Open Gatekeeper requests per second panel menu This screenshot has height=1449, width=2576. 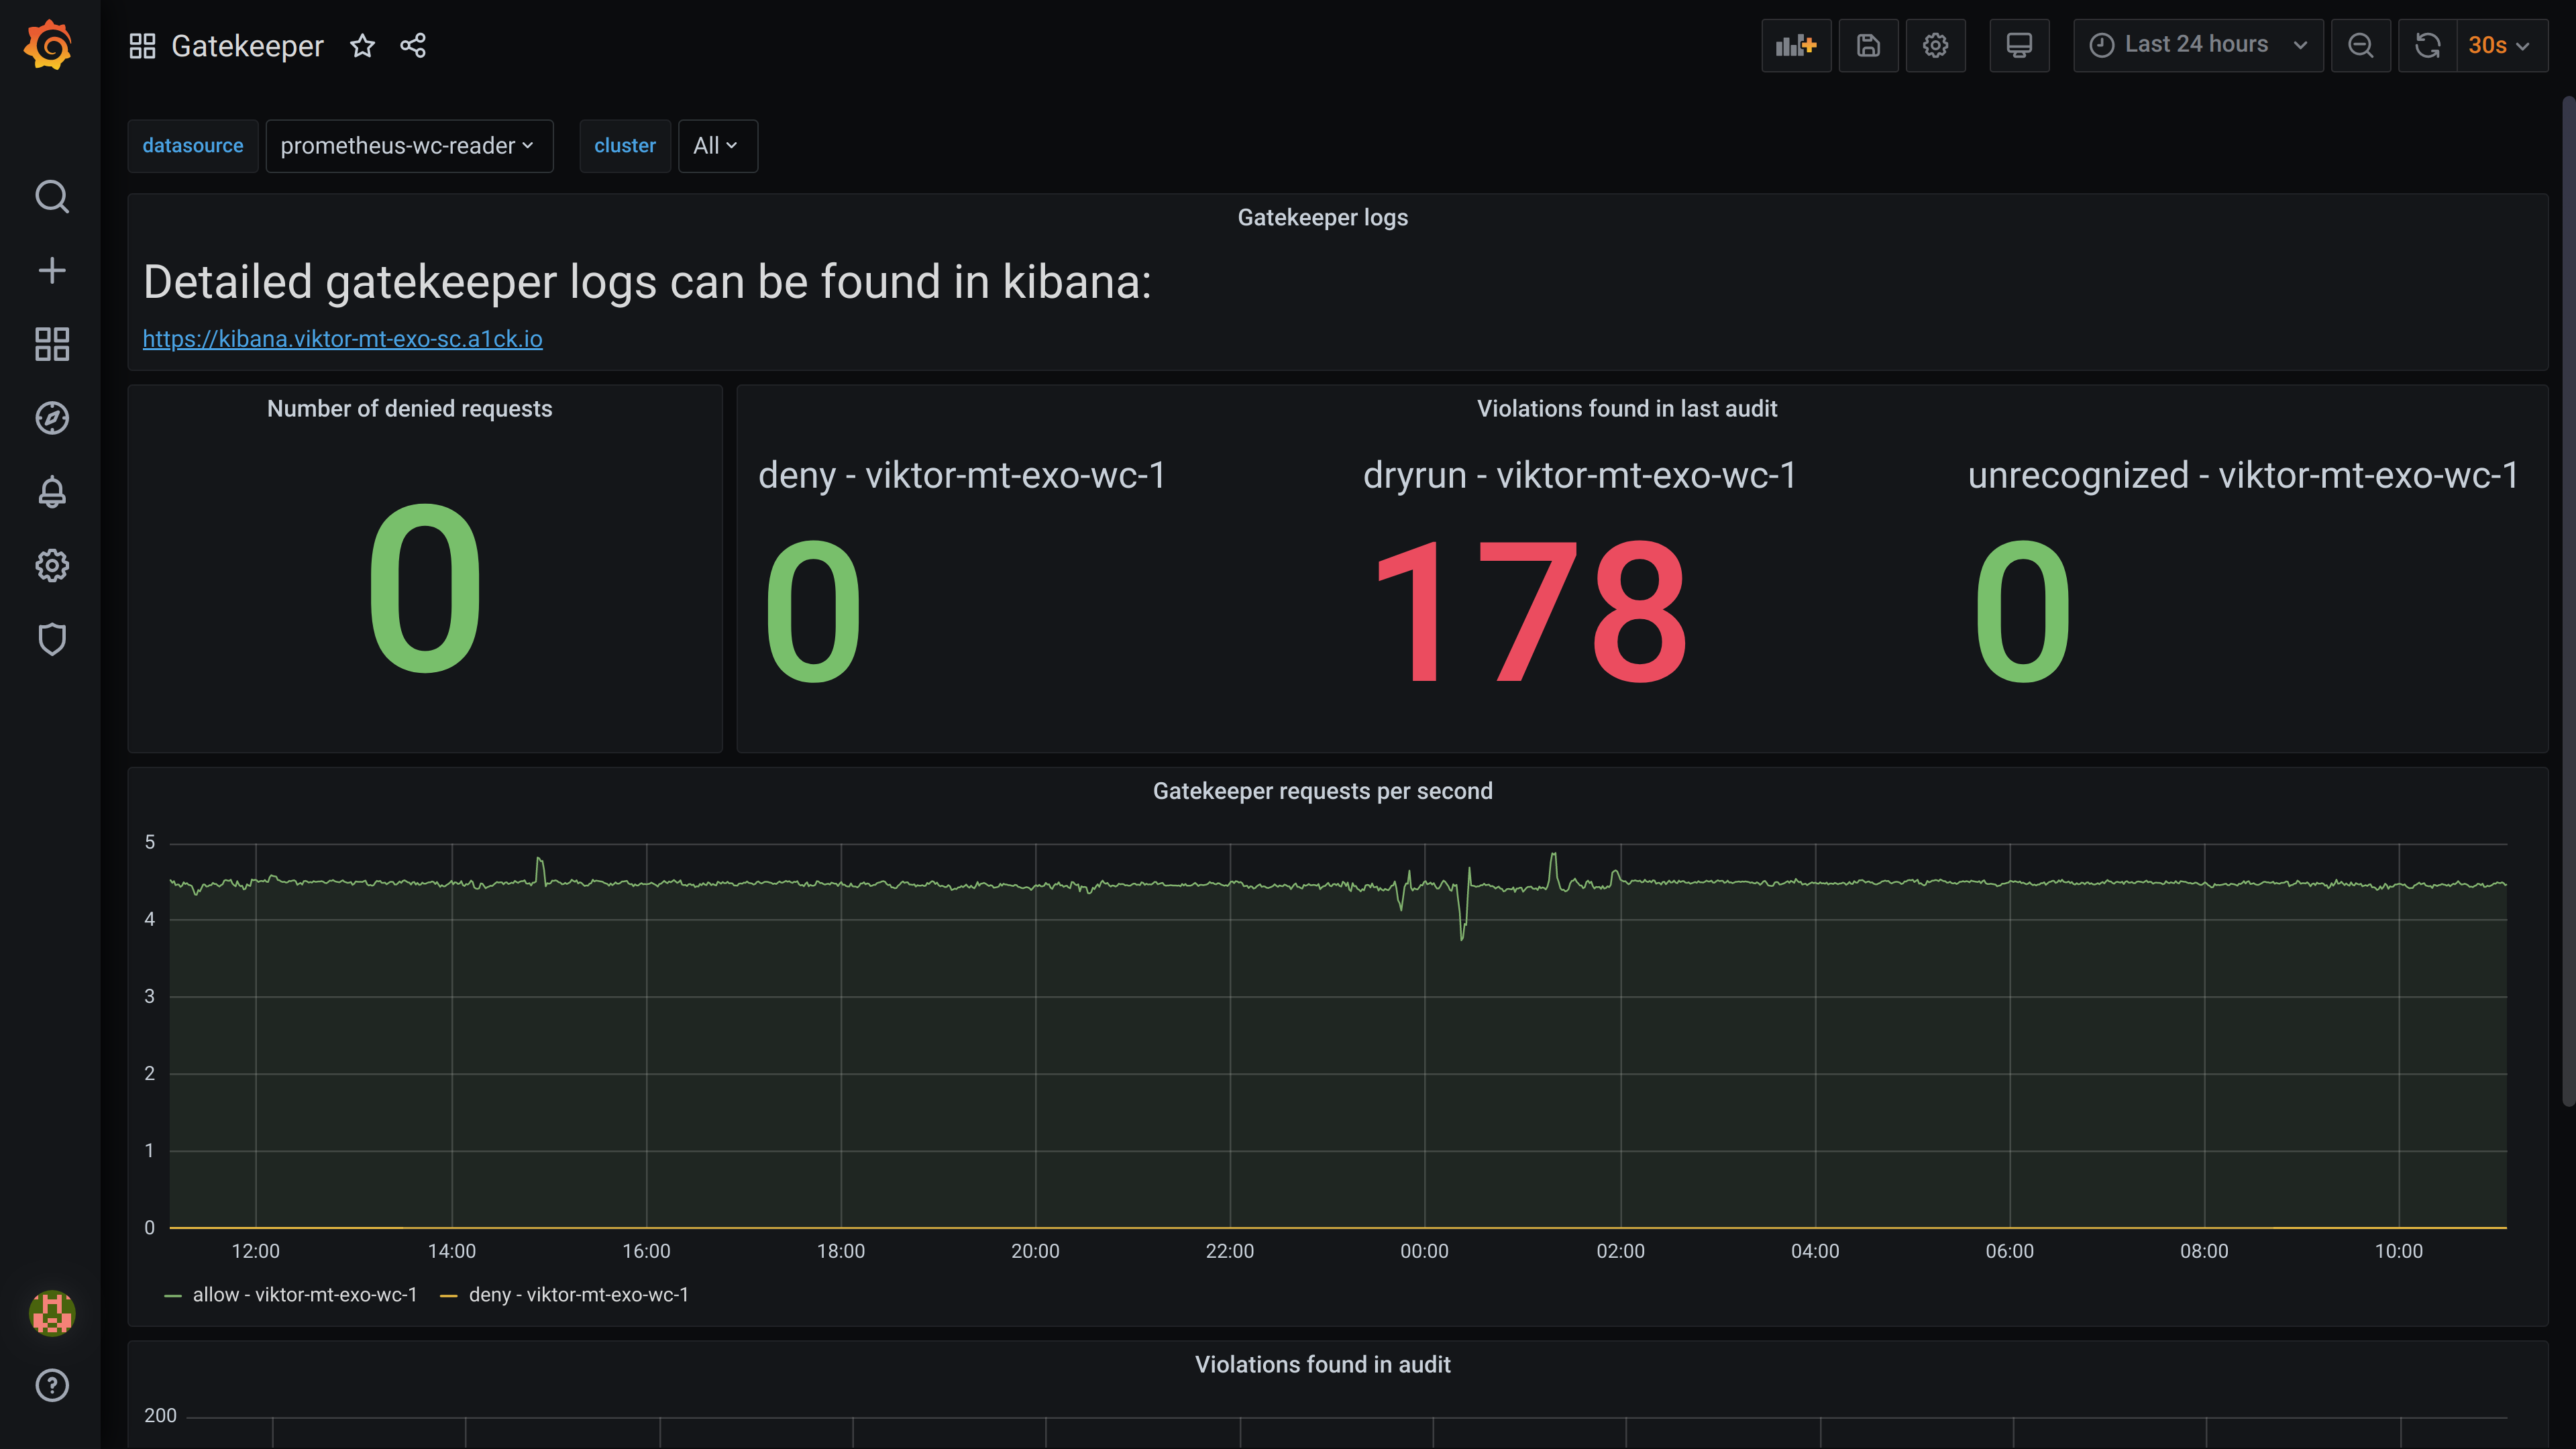[x=1322, y=791]
